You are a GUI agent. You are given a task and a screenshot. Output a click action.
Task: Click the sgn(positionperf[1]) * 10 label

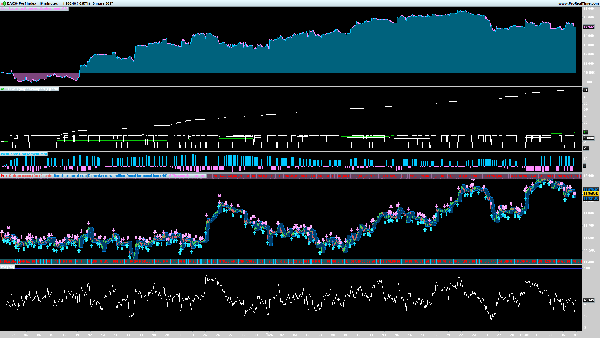click(x=37, y=89)
